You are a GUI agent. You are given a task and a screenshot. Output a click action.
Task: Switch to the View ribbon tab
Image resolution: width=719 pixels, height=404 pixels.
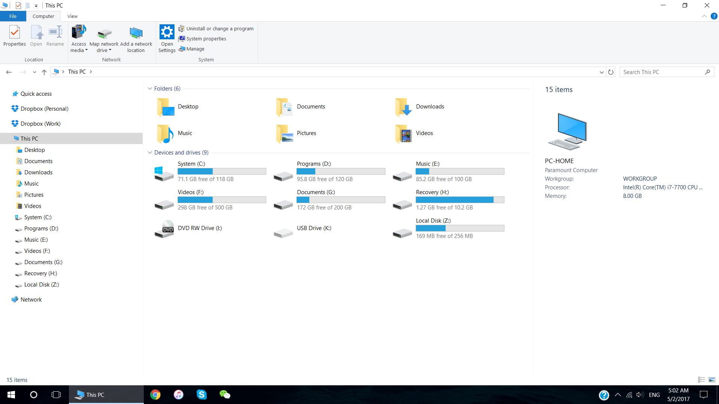[x=72, y=16]
